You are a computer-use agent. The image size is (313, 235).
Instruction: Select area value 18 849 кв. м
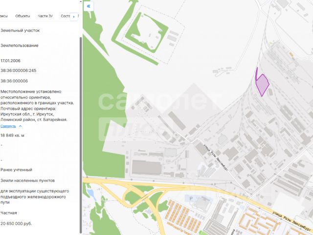(12, 136)
